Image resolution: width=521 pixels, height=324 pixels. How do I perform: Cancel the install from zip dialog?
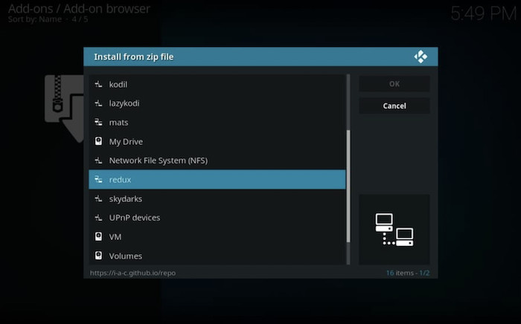(x=394, y=106)
